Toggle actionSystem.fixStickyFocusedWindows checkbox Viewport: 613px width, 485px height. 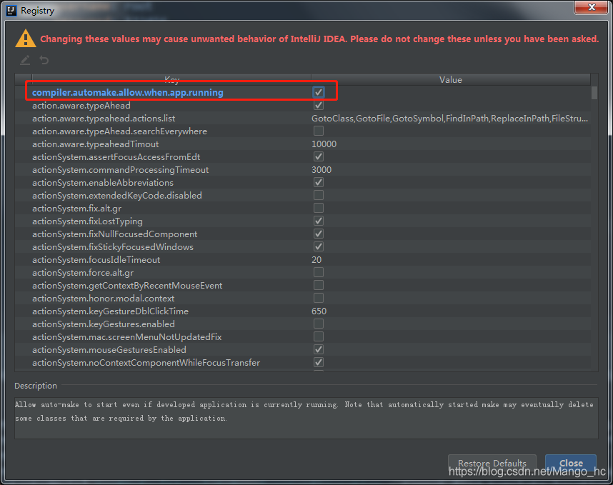point(319,246)
